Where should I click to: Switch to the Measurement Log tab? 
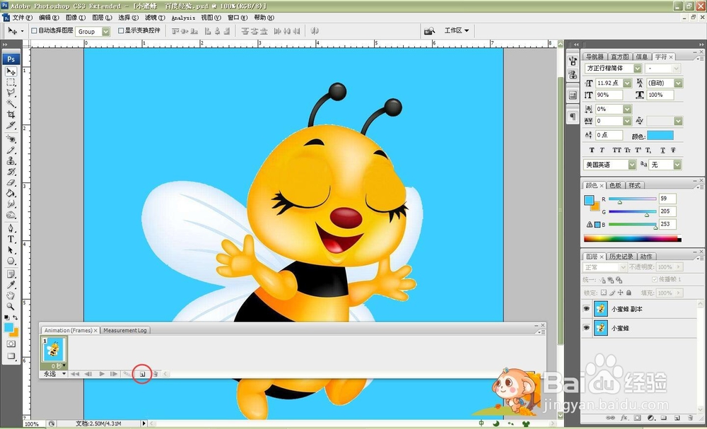124,330
